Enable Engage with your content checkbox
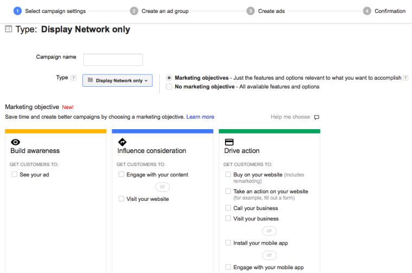The image size is (412, 273). click(121, 175)
